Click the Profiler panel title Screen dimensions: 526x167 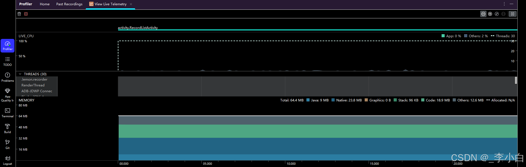pos(26,4)
